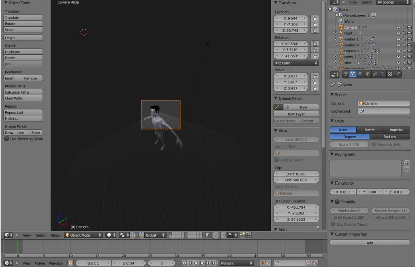Hide the Camera object via eye icon
415x267 pixels.
[398, 27]
